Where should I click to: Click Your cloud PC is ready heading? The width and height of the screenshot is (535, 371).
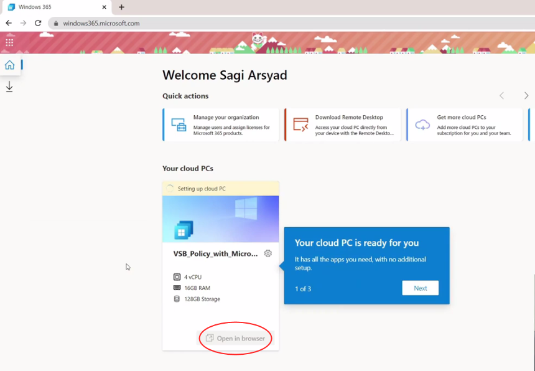click(356, 243)
